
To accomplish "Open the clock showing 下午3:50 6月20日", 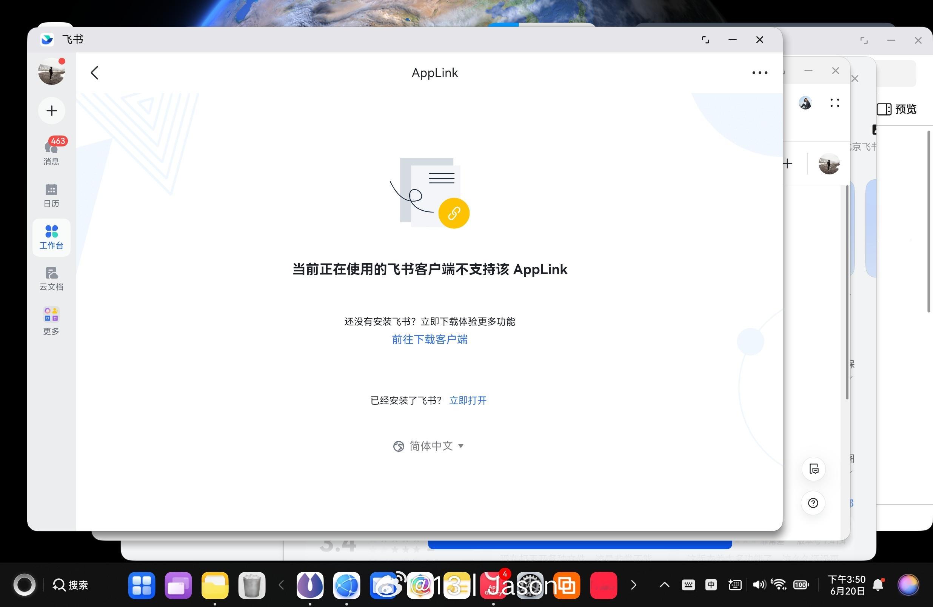I will (847, 585).
